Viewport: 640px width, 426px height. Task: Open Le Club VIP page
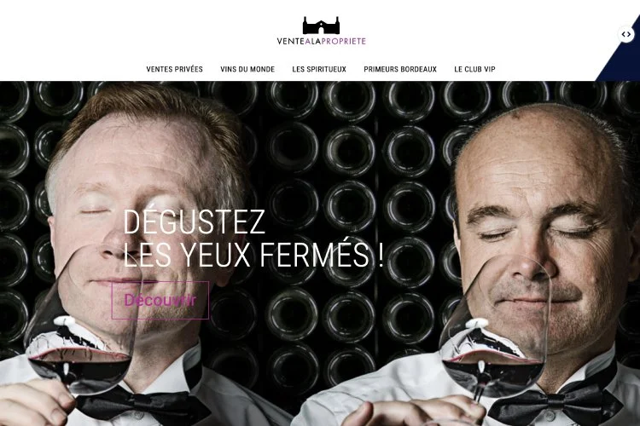click(474, 69)
